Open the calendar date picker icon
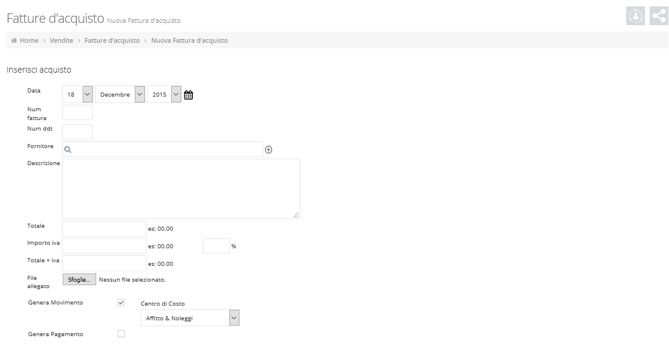 pos(188,95)
